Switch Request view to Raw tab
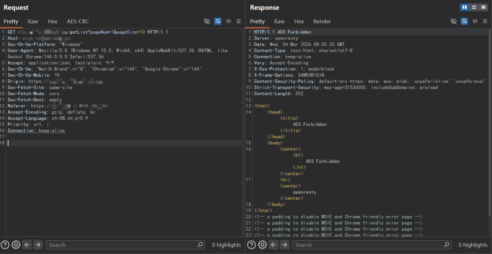Image resolution: width=492 pixels, height=254 pixels. [33, 21]
